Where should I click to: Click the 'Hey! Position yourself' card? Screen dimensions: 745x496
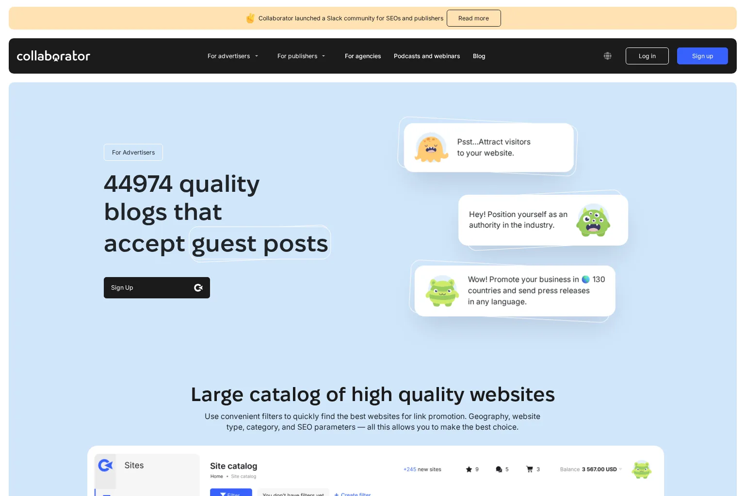(543, 220)
